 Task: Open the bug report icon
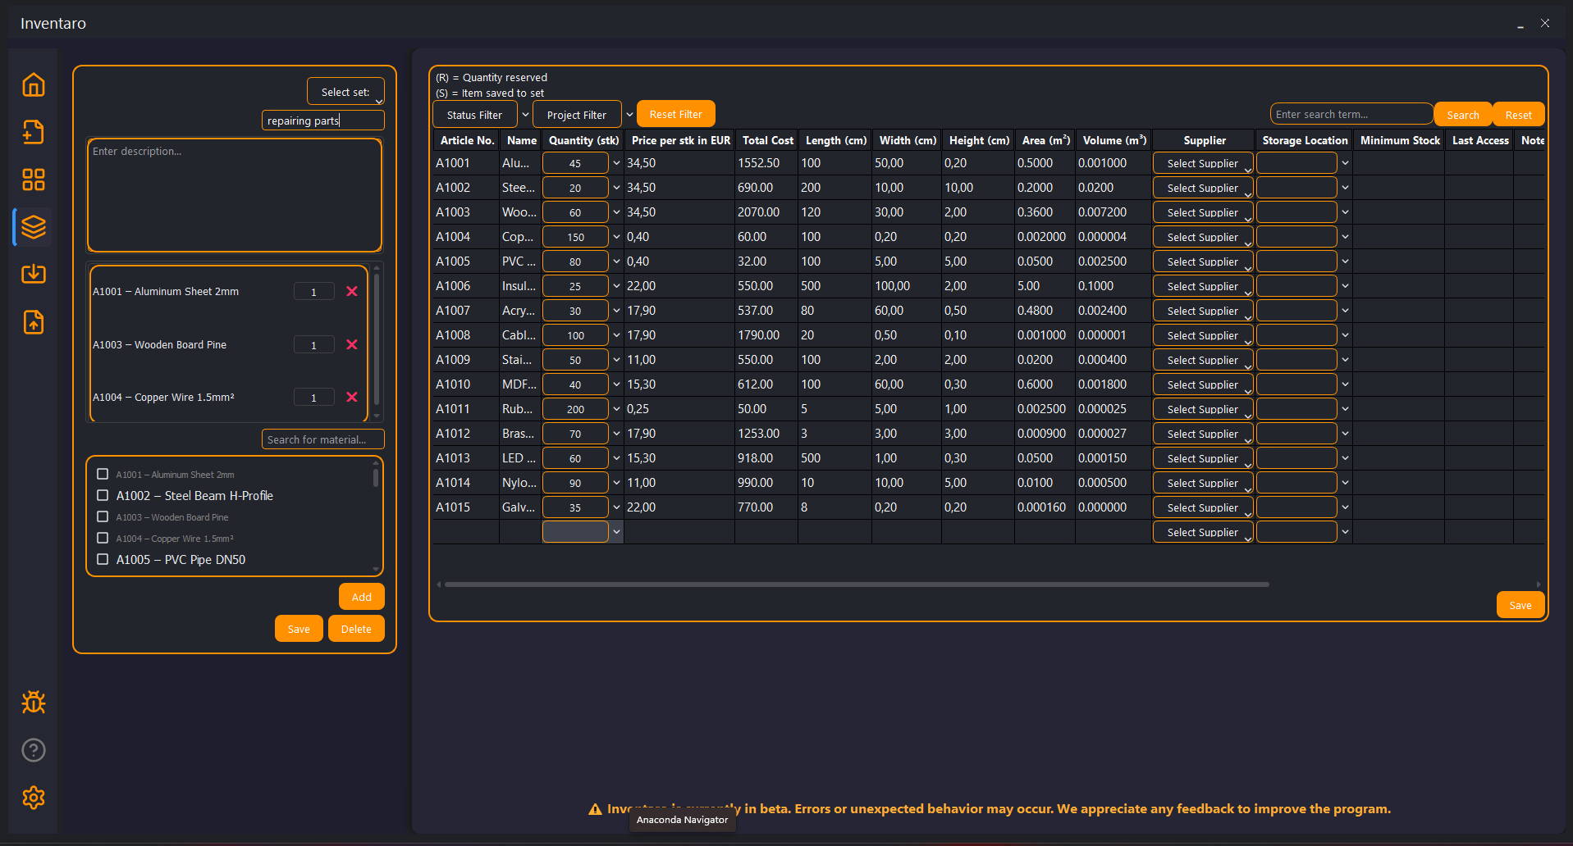pyautogui.click(x=34, y=703)
